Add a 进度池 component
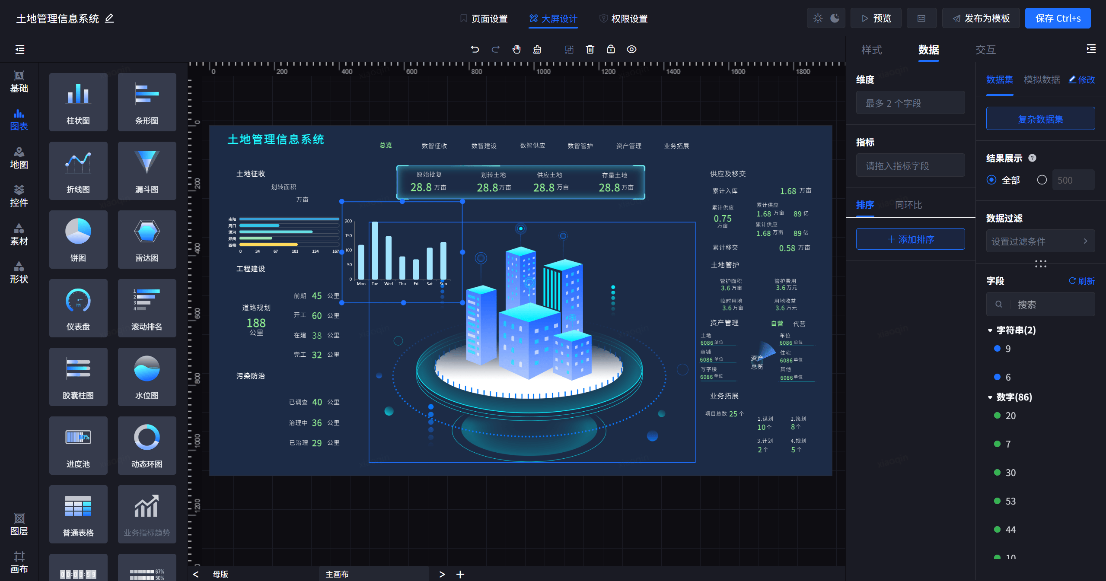 pyautogui.click(x=78, y=445)
